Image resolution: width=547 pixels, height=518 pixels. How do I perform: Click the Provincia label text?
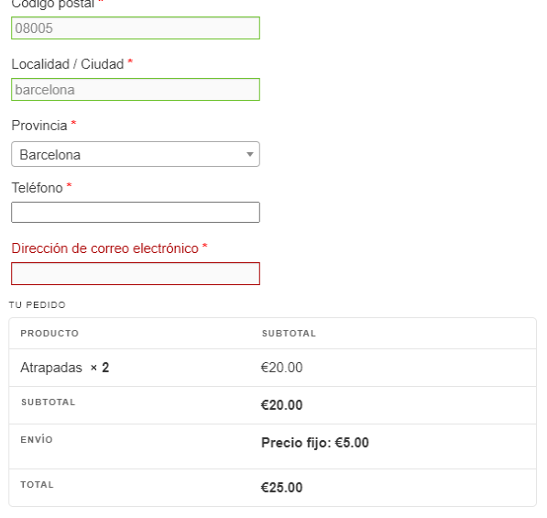39,126
